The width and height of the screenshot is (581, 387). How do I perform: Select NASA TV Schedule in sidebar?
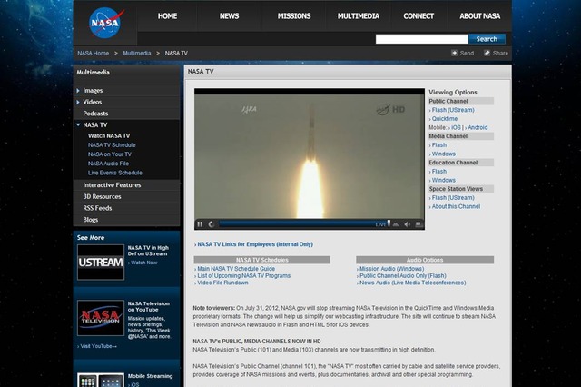coord(112,145)
